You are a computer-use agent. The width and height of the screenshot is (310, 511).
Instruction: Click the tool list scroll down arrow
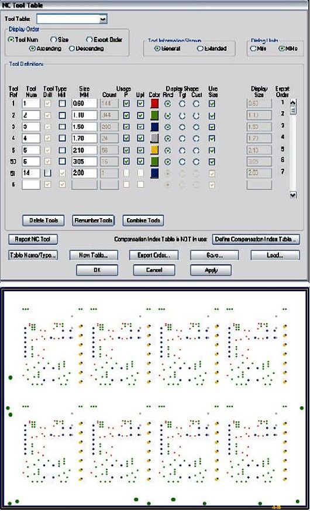(x=292, y=195)
